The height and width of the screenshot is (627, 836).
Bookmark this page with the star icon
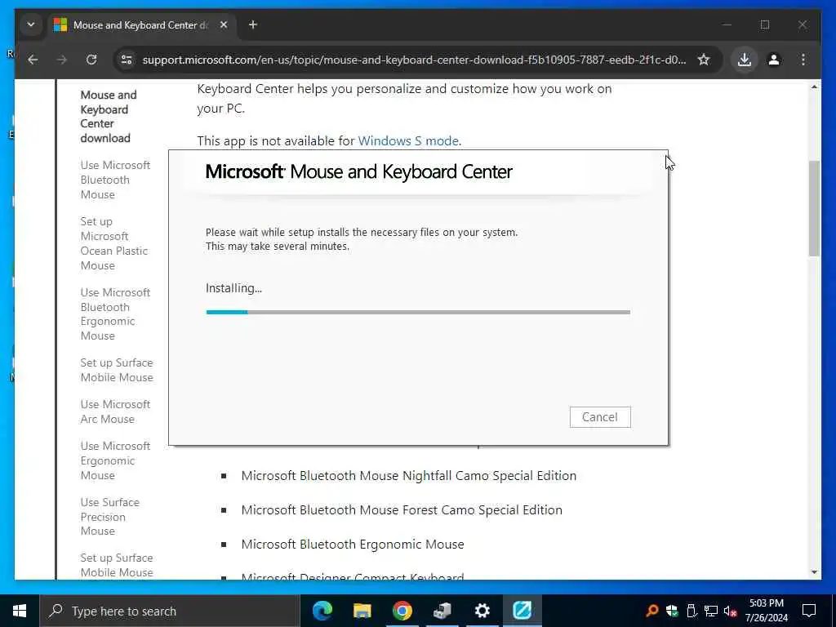click(x=704, y=60)
